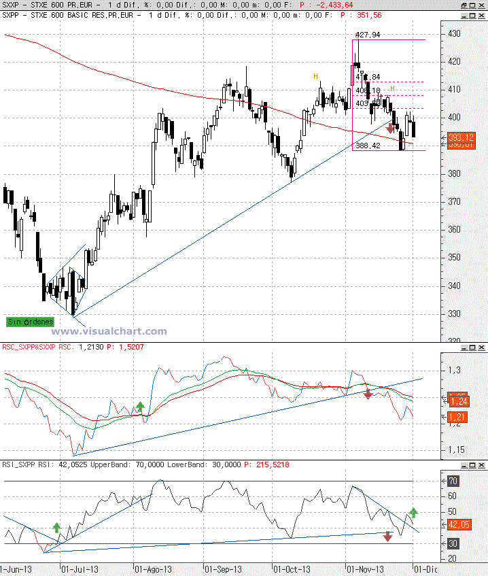Click the 70 upper band axis tag
The width and height of the screenshot is (488, 576).
pos(453,481)
